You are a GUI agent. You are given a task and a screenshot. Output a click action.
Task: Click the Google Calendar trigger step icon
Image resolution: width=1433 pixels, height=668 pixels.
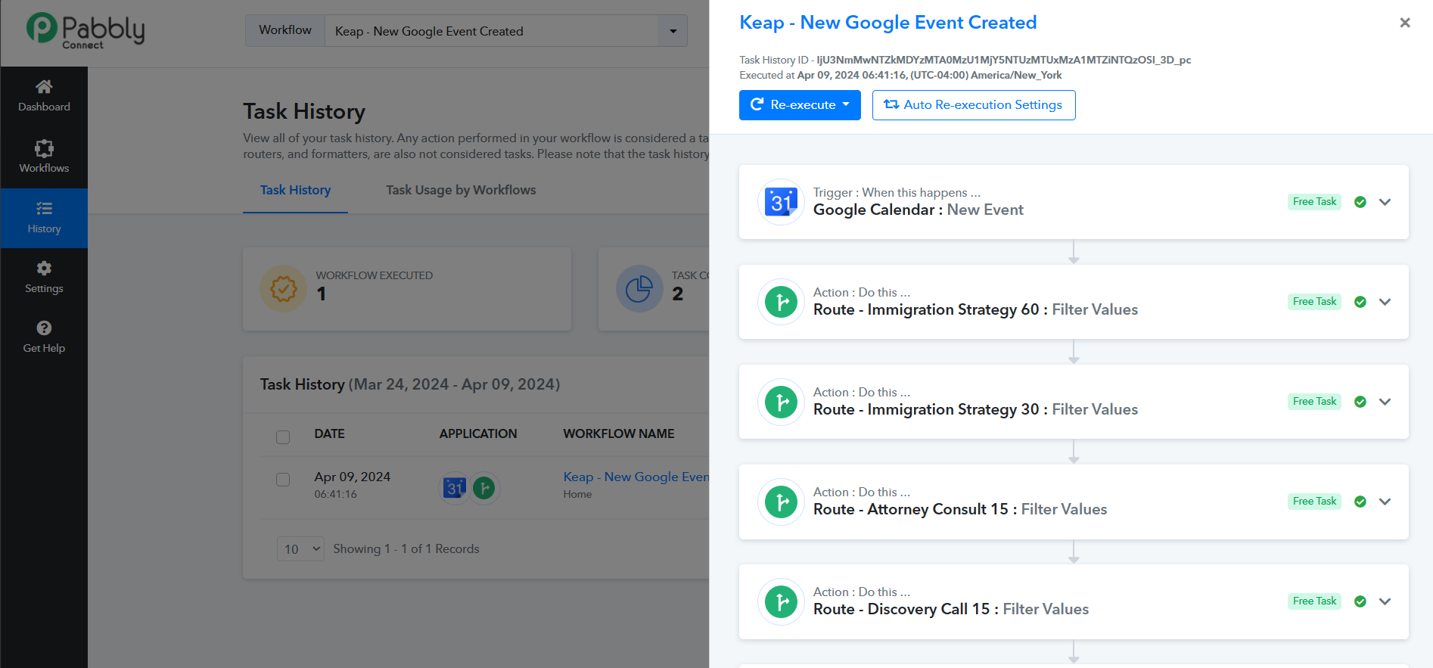click(x=781, y=202)
